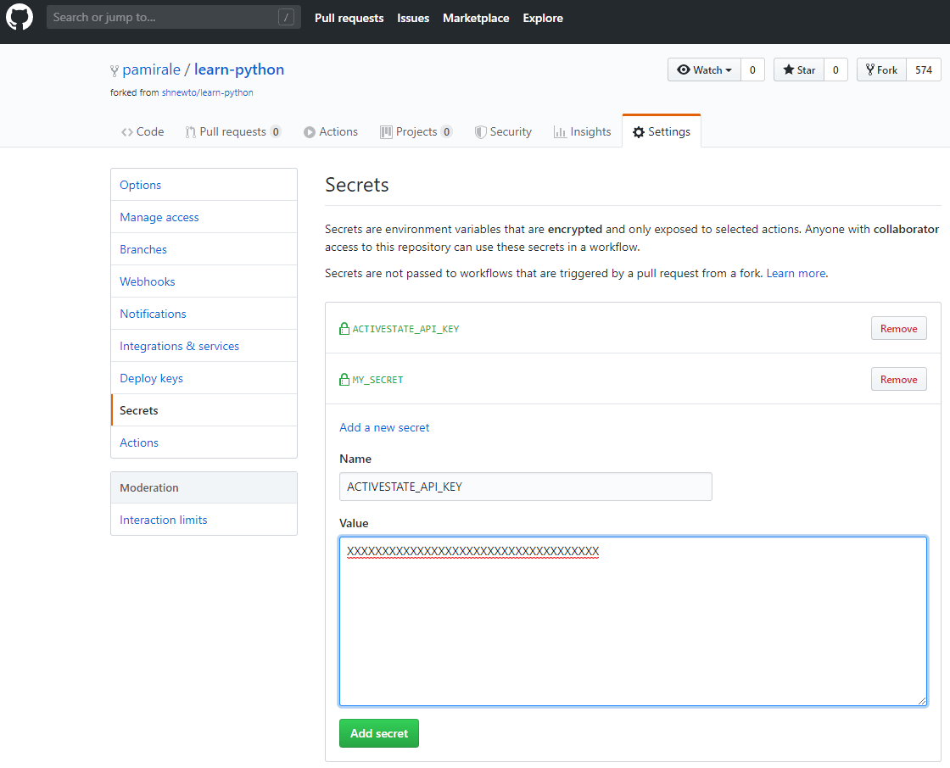This screenshot has height=768, width=950.
Task: Click the fork icon beside pamirale
Action: 114,71
